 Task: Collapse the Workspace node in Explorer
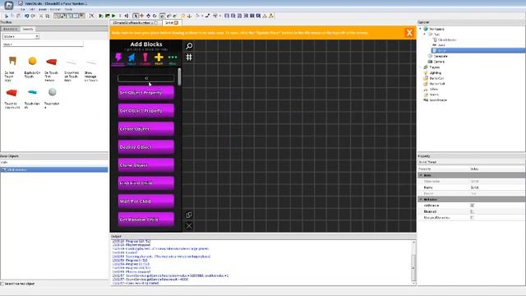pos(420,29)
